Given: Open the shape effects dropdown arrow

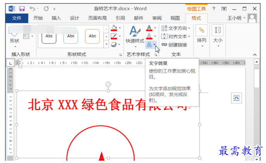Looking at the screenshot, I should pyautogui.click(x=119, y=45).
